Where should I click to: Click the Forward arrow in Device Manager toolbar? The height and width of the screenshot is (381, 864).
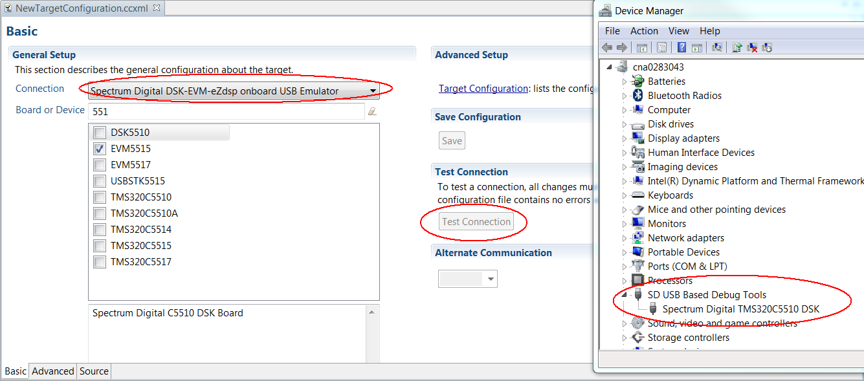coord(622,47)
